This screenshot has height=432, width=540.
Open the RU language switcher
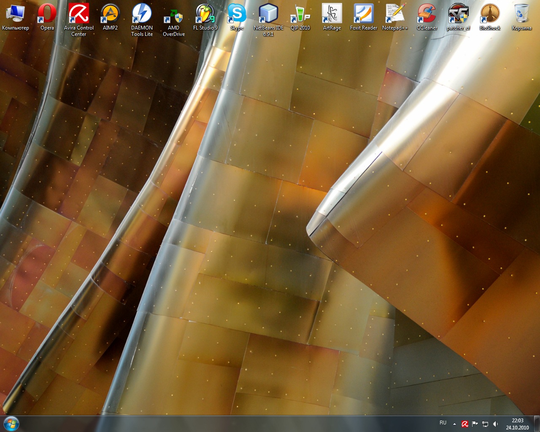(443, 423)
